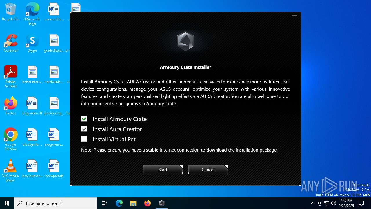Viewport: 371px width, 209px height.
Task: Select the programsa... Word document
Action: (54, 138)
